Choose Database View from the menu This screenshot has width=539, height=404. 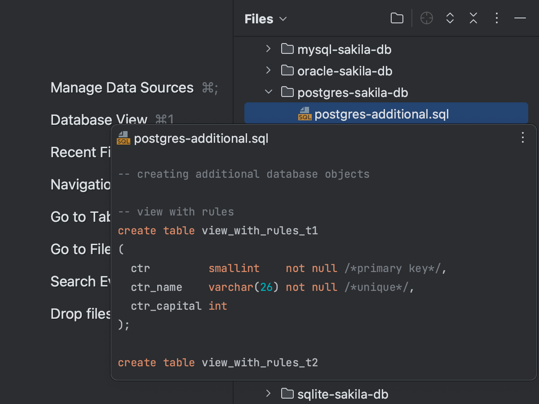(98, 119)
